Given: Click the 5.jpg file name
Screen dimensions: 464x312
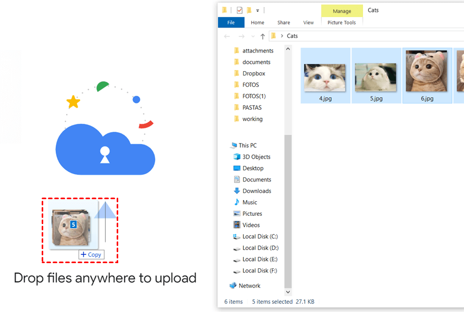Looking at the screenshot, I should tap(376, 99).
